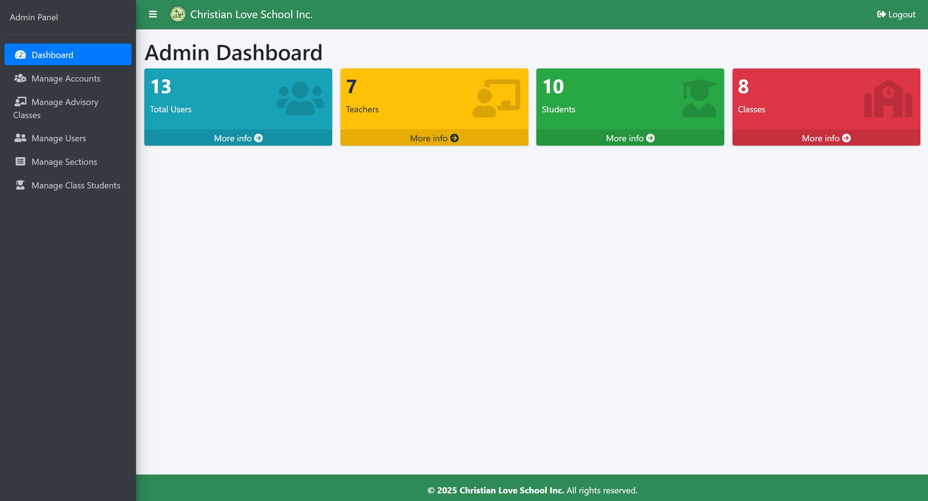Click Total Users More info link

coord(238,138)
